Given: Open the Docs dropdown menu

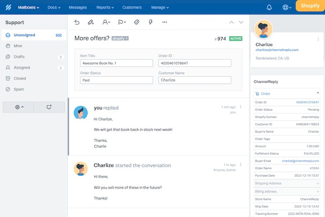Looking at the screenshot, I should click(54, 7).
